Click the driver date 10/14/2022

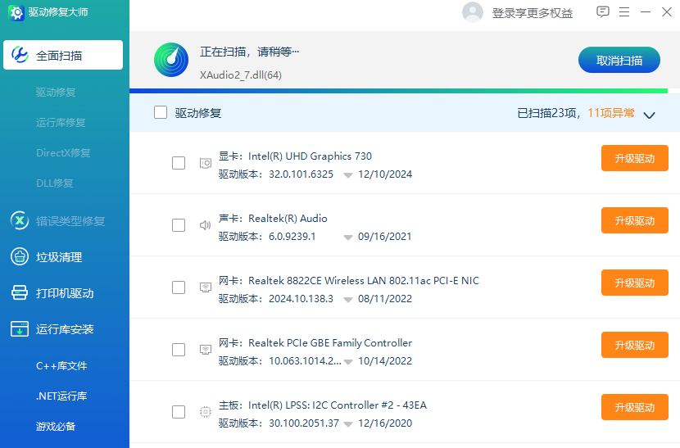(385, 361)
